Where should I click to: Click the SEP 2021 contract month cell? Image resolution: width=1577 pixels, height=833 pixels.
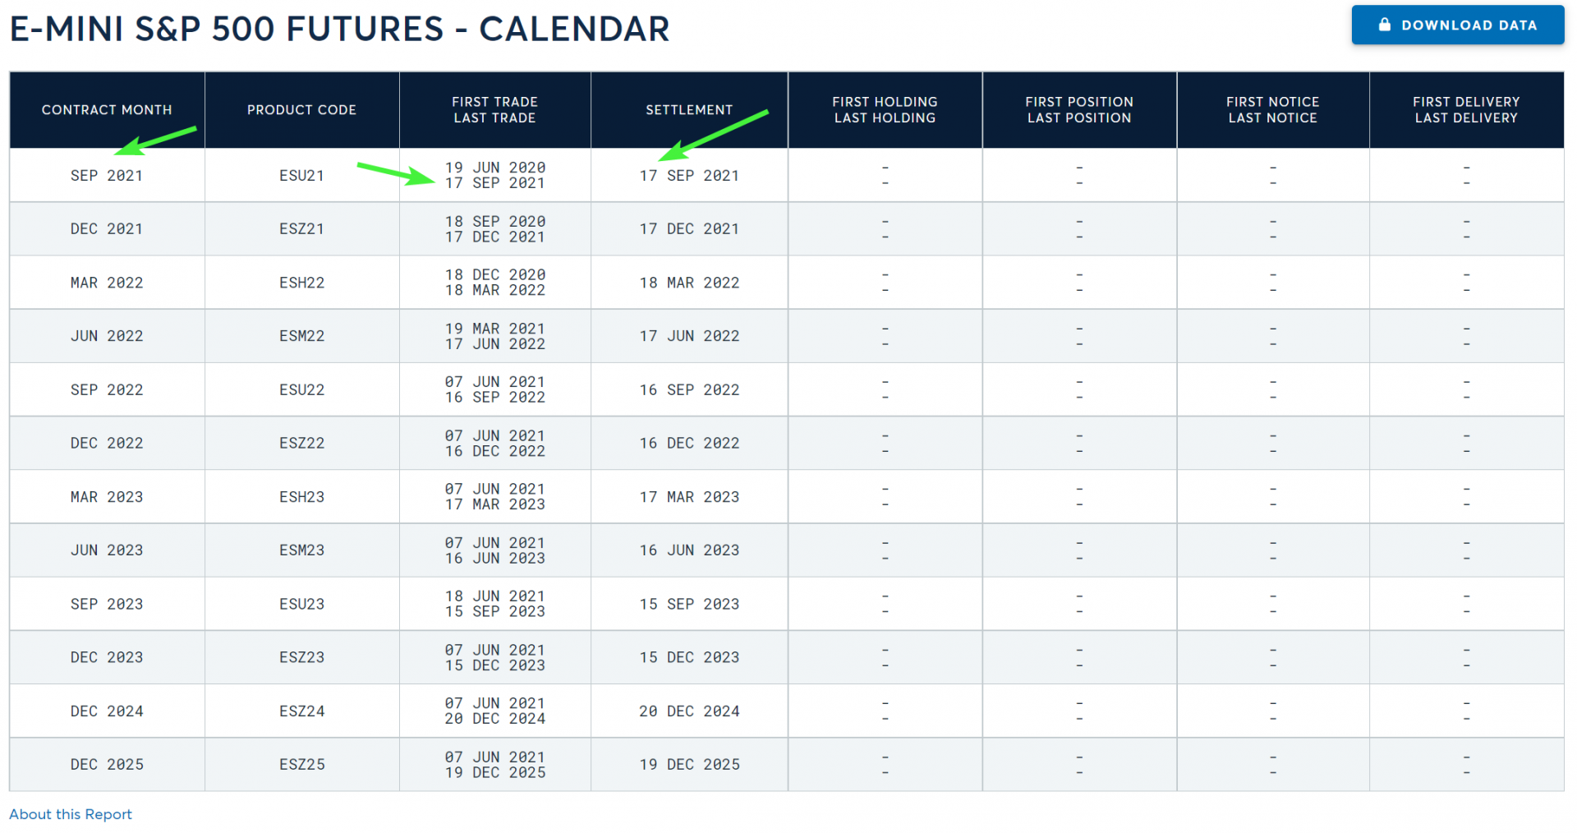pyautogui.click(x=107, y=176)
